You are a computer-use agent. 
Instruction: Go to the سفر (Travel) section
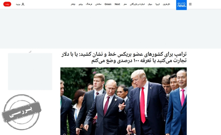125,4
